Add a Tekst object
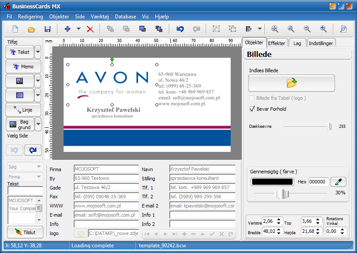This screenshot has width=357, height=253. tap(20, 52)
